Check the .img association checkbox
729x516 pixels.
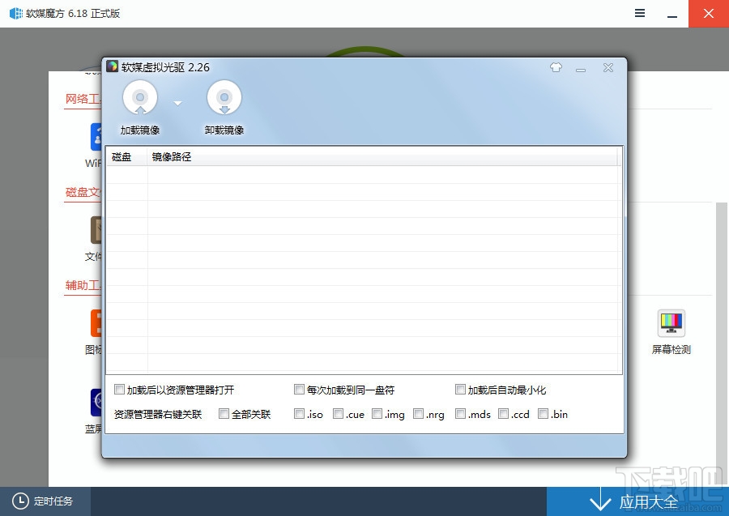pos(377,414)
